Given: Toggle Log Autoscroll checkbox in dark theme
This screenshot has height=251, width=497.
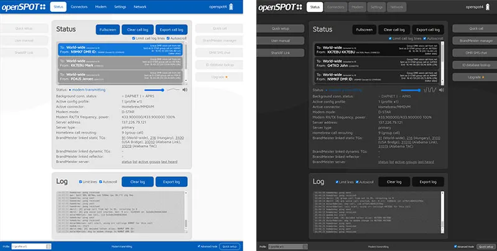Looking at the screenshot, I should click(x=357, y=182).
